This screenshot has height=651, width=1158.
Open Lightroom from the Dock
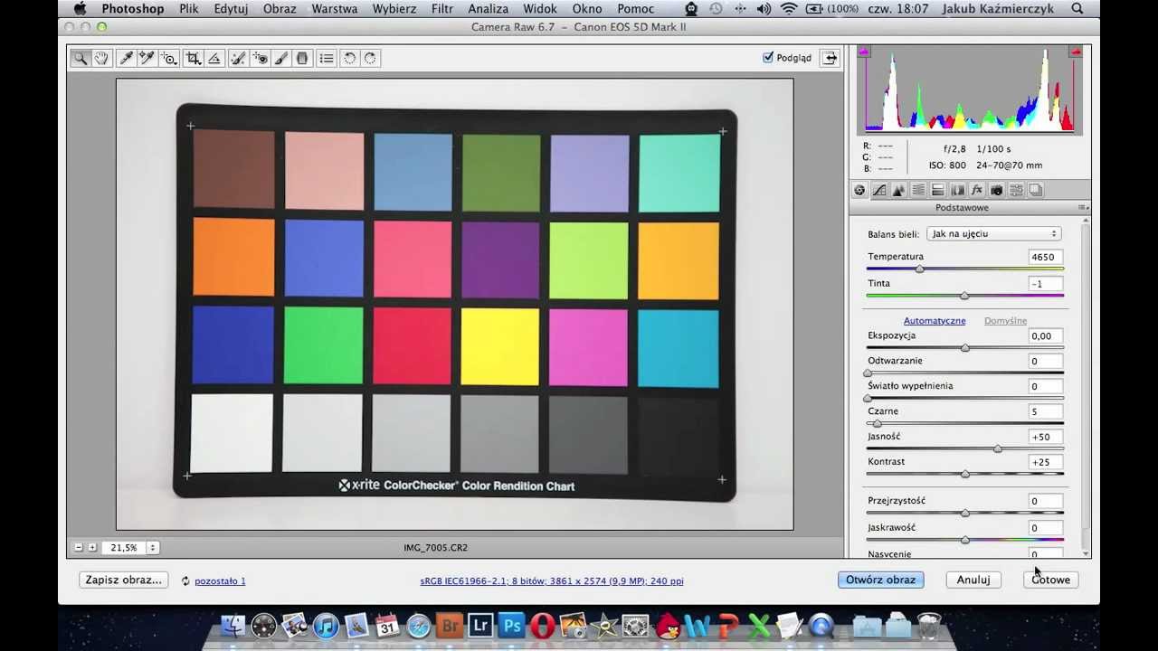point(480,626)
